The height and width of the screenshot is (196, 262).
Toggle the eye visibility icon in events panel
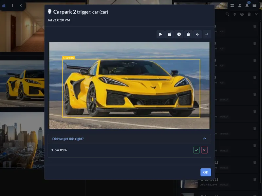point(242,14)
